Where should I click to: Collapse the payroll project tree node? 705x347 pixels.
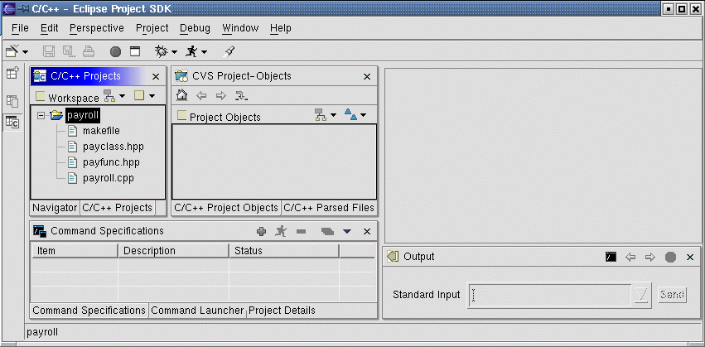[x=40, y=116]
